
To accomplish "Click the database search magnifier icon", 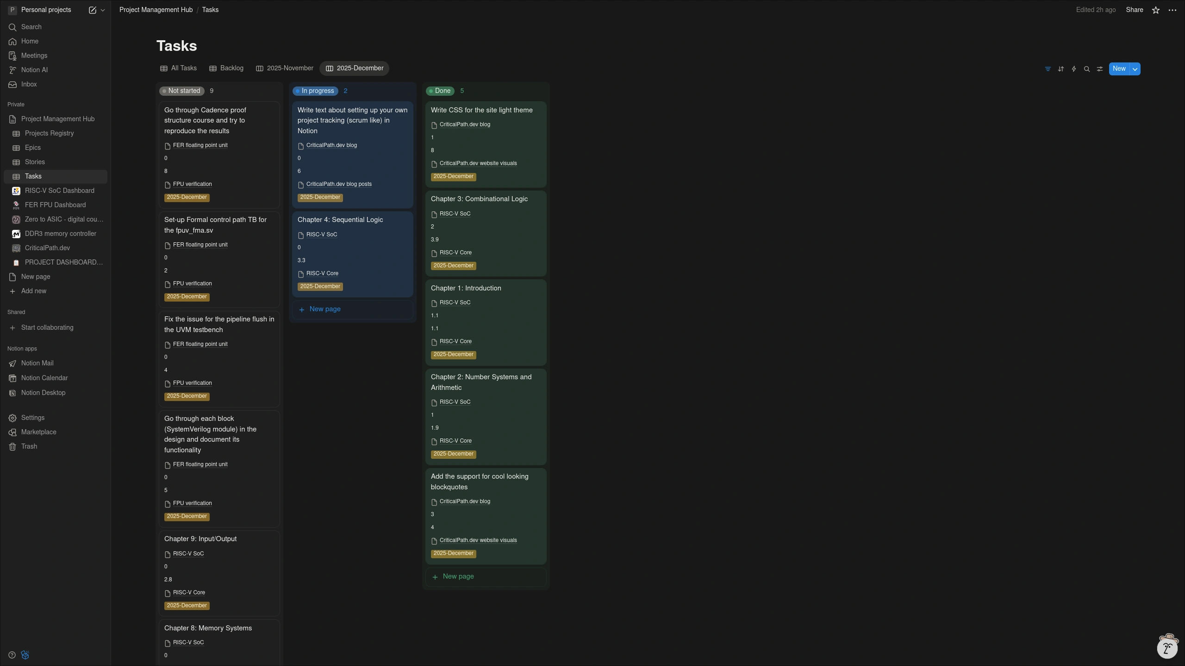I will (x=1086, y=69).
